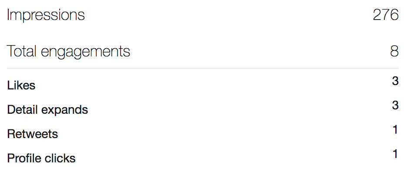Click the number 3 beside Likes
This screenshot has height=178, width=411.
[x=395, y=81]
